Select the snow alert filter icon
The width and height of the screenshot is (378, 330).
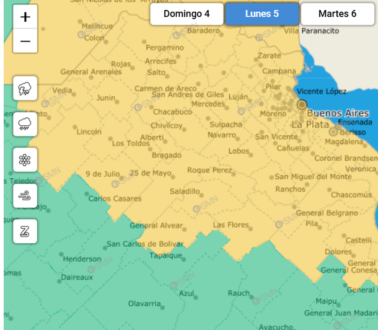(25, 160)
